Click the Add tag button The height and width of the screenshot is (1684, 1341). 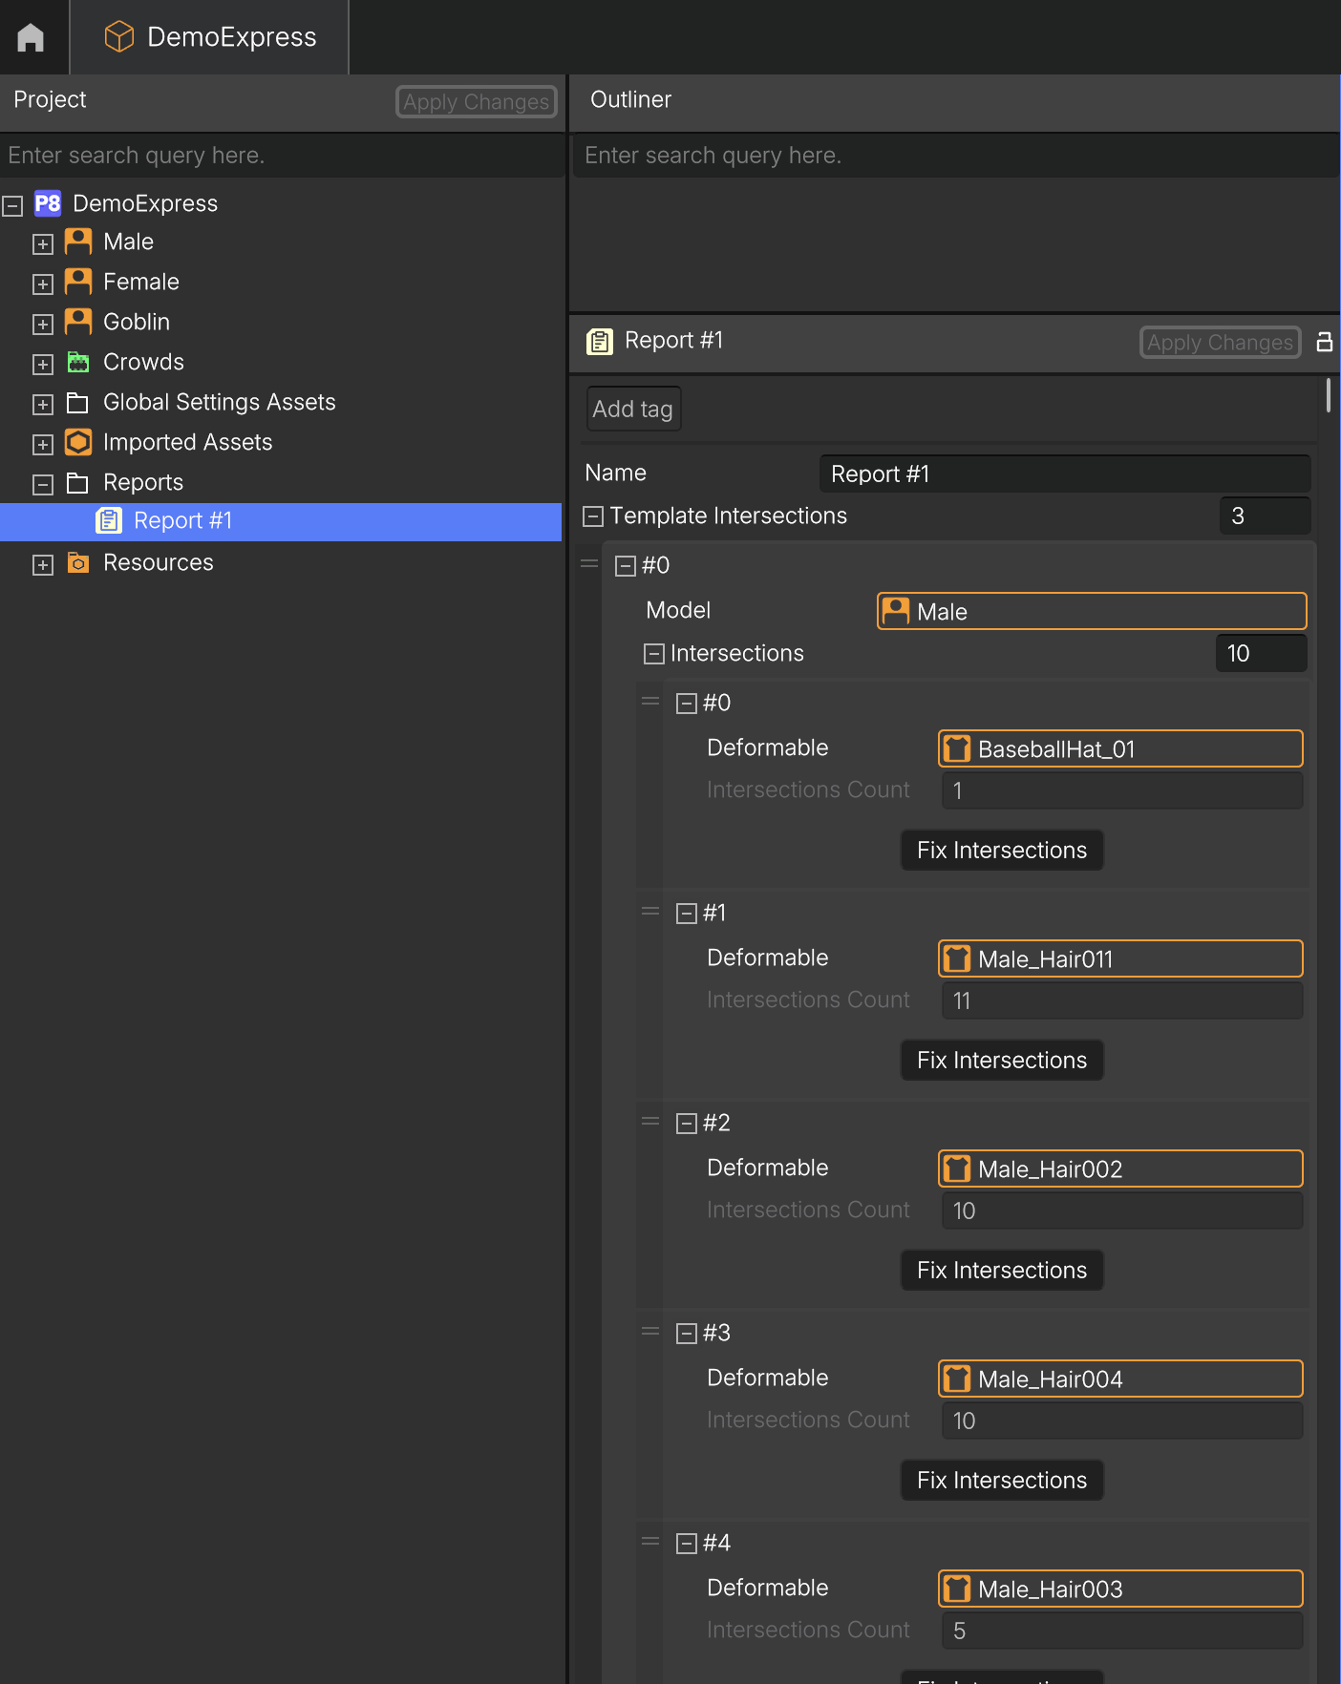[632, 409]
